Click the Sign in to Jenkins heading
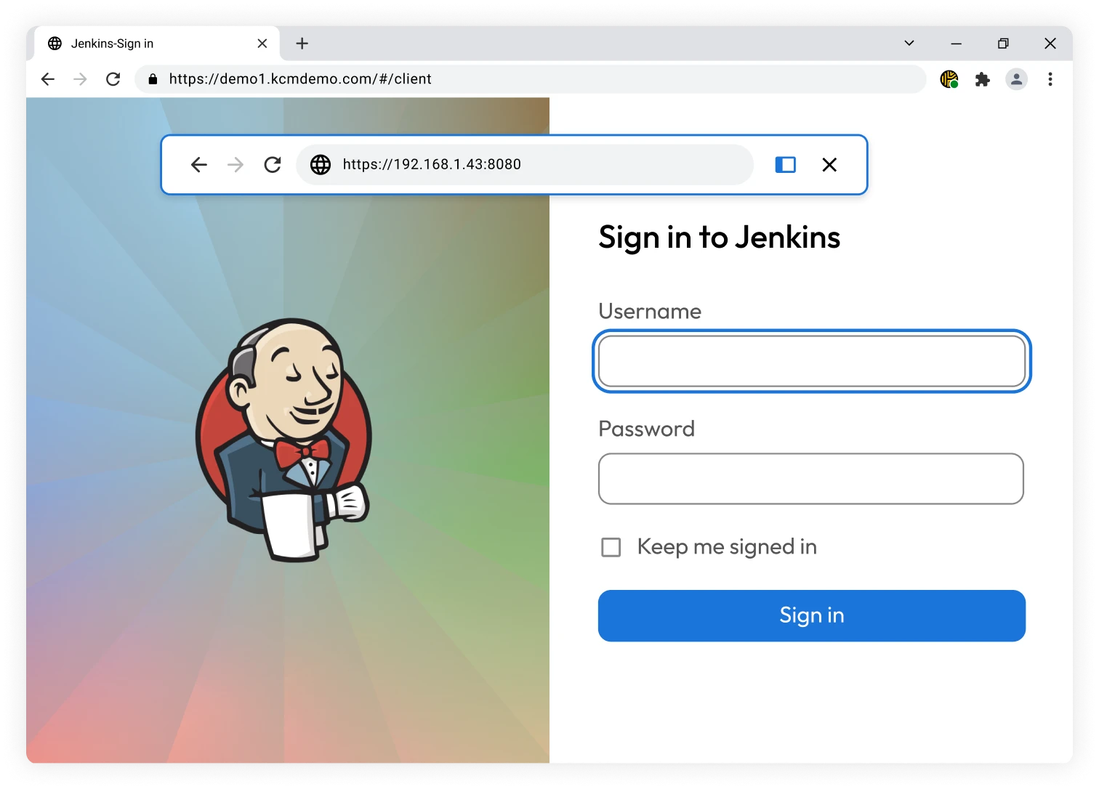 pyautogui.click(x=720, y=238)
